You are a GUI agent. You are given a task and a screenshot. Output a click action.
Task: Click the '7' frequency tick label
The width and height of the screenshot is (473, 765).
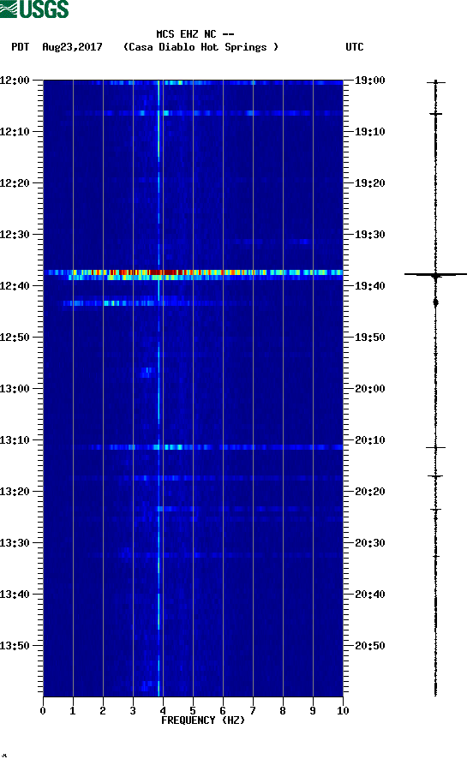(253, 711)
